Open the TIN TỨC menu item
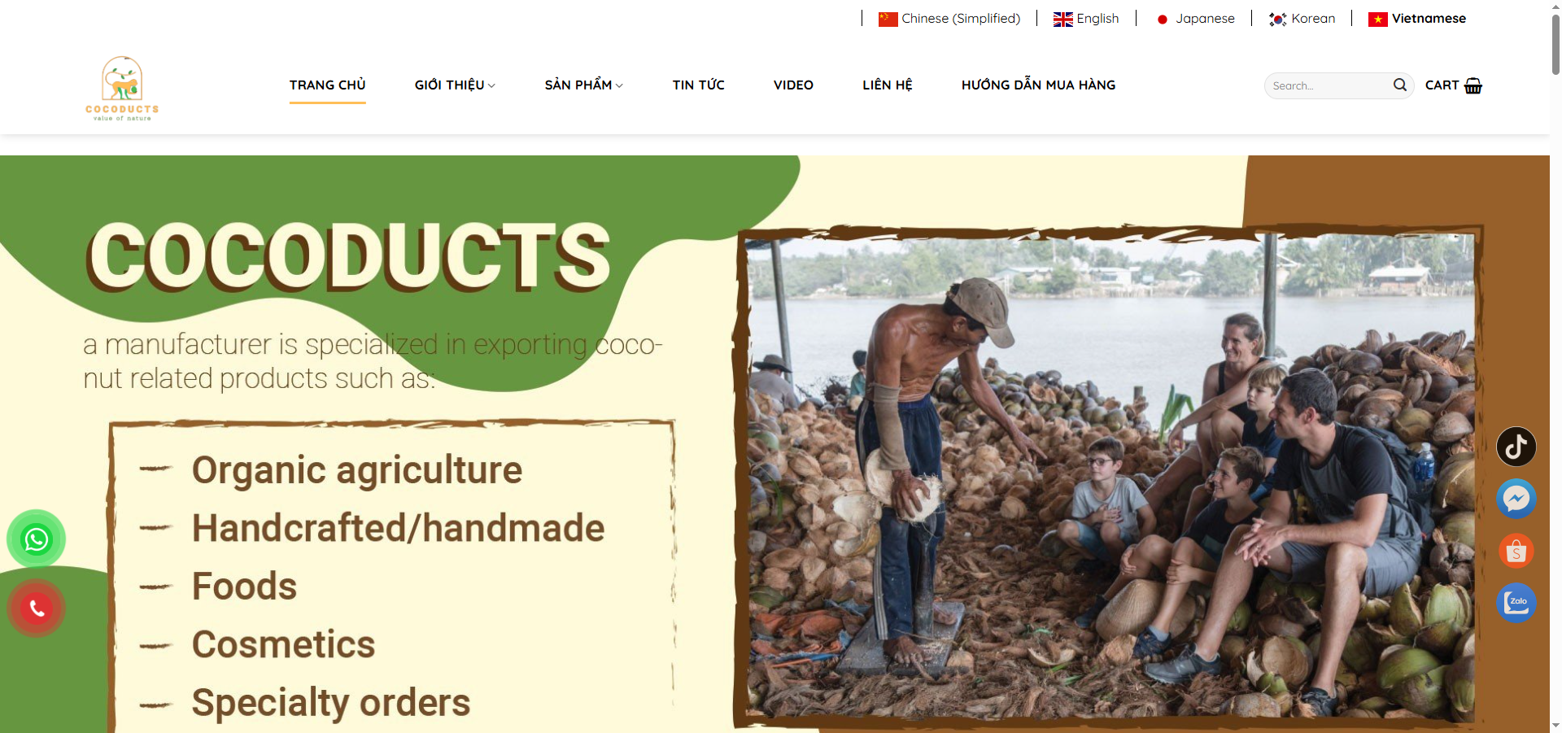This screenshot has height=733, width=1562. 699,85
